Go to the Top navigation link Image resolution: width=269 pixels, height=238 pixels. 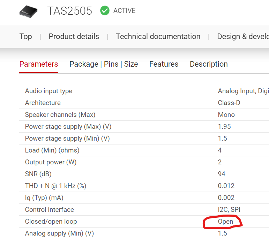25,37
